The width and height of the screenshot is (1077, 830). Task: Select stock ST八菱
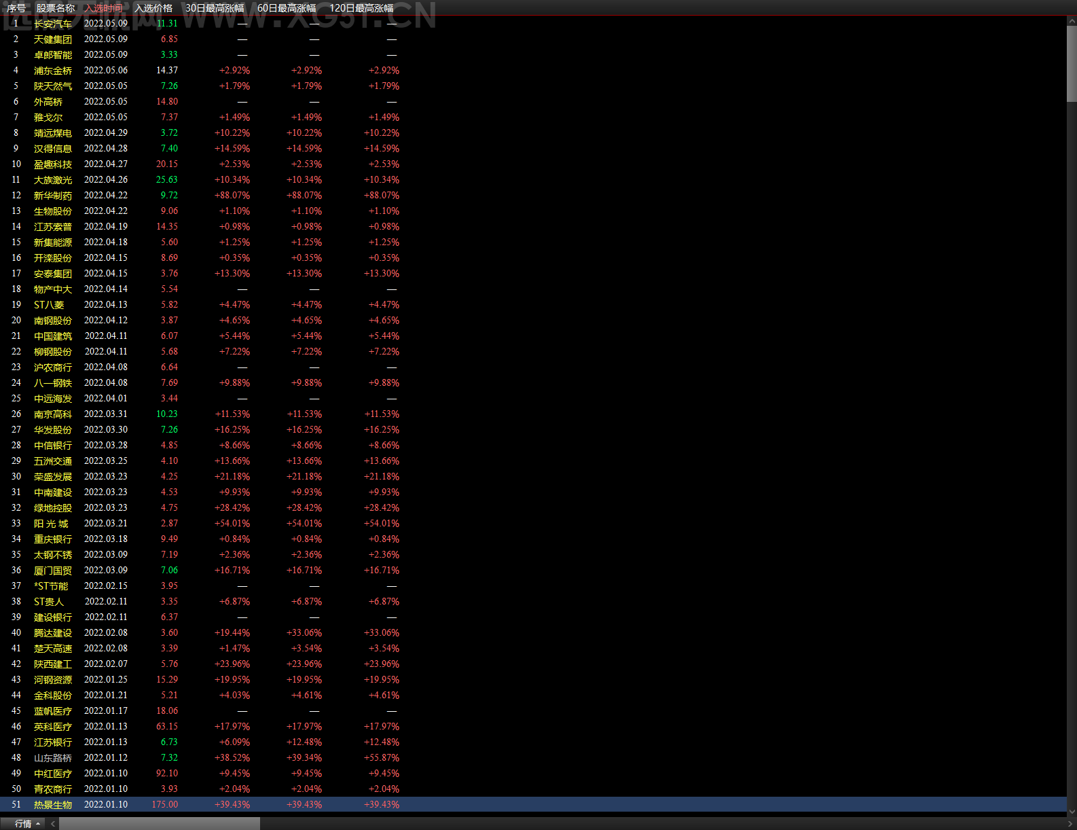click(x=49, y=305)
